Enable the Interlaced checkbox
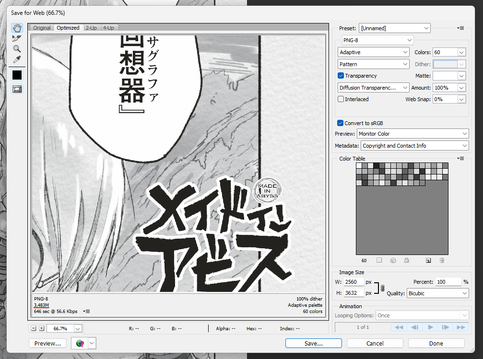 pos(341,99)
